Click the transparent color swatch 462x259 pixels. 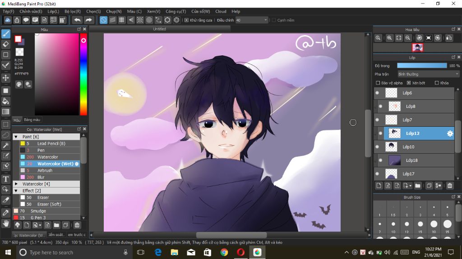tap(19, 52)
